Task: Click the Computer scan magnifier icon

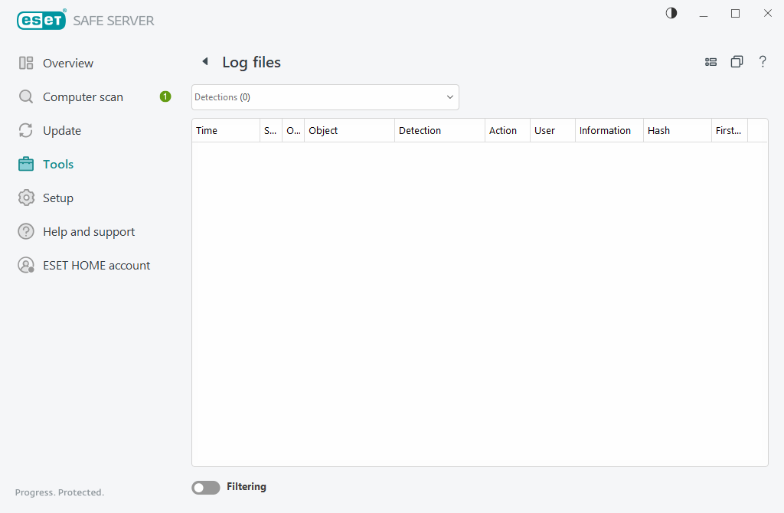Action: pos(25,96)
